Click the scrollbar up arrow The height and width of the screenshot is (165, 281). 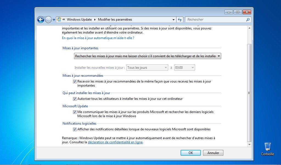[x=249, y=28]
